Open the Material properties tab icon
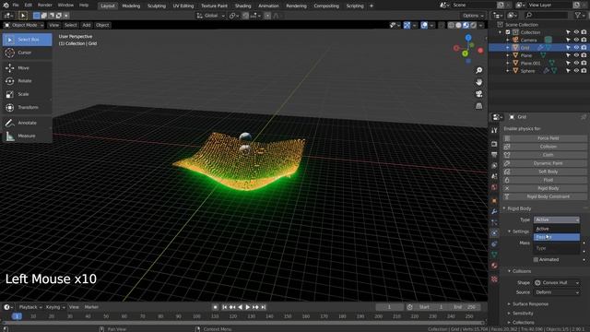590x332 pixels. (x=494, y=266)
